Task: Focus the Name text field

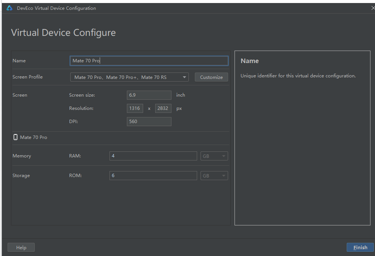Action: pyautogui.click(x=149, y=61)
